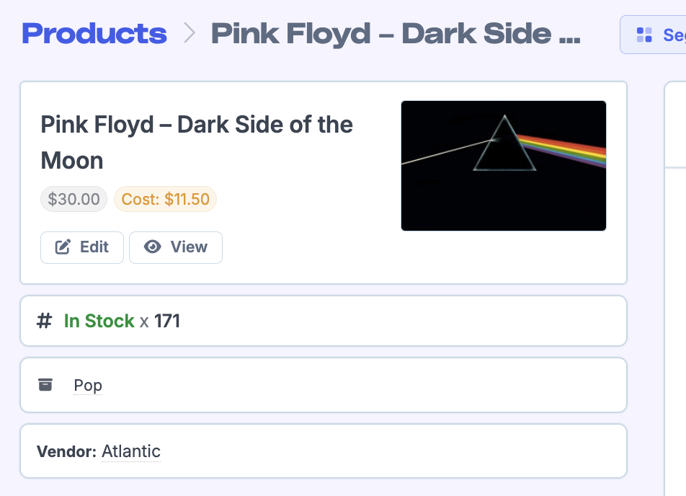Click the product heading Pink Floyd – Dark Side of the Moon
This screenshot has height=496, width=686.
[197, 142]
